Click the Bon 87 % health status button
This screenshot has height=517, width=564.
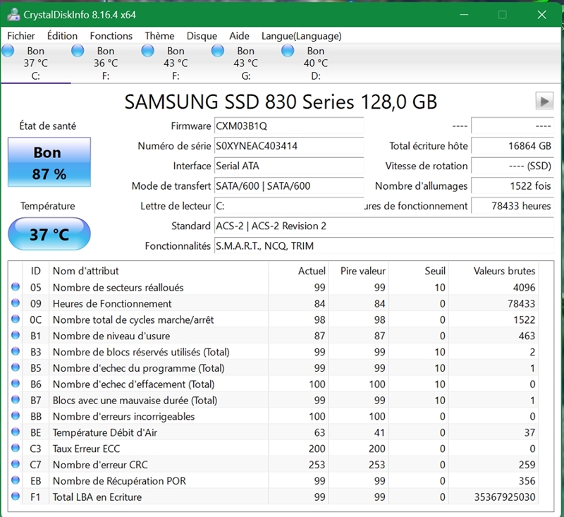tap(49, 163)
